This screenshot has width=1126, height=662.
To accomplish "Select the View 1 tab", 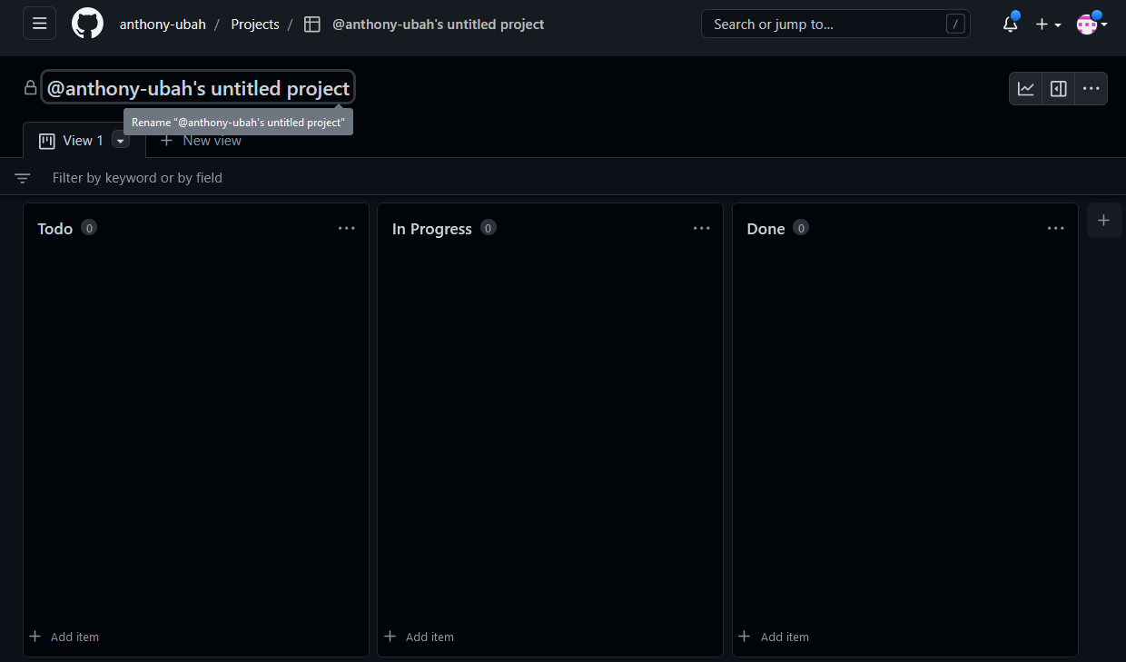I will [x=73, y=141].
